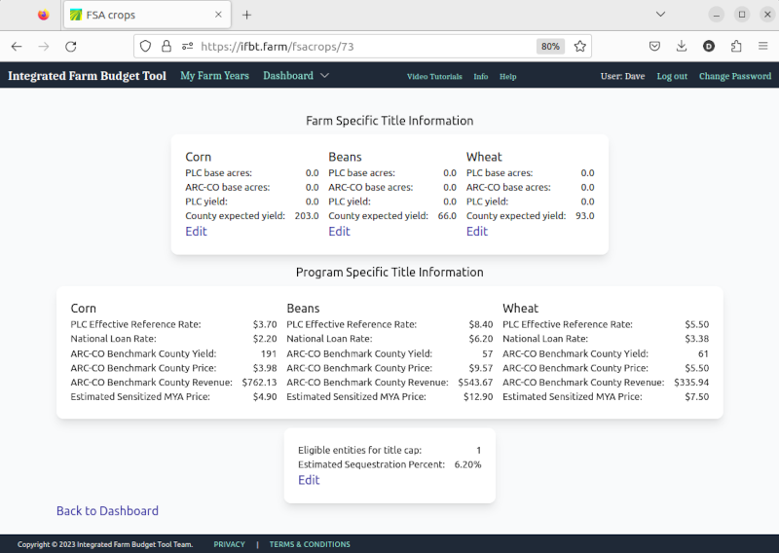Image resolution: width=779 pixels, height=553 pixels.
Task: Click the Estimated Sequestration Percent 6.20%
Action: (x=468, y=465)
